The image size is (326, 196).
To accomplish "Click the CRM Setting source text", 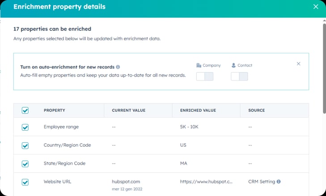I will pos(262,182).
